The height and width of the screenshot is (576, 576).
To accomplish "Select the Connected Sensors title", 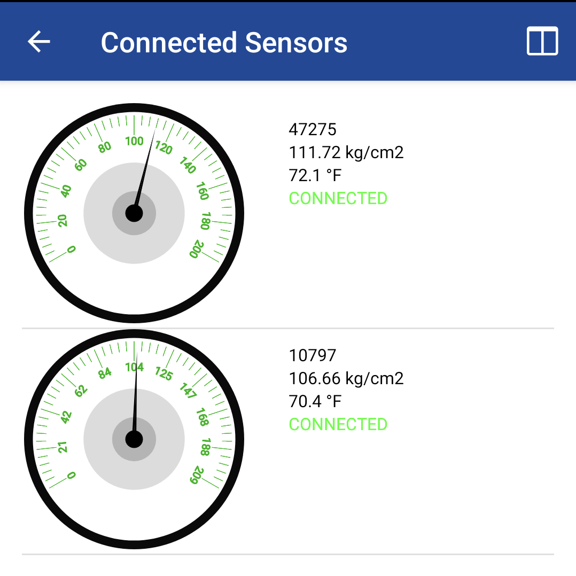I will (x=224, y=43).
